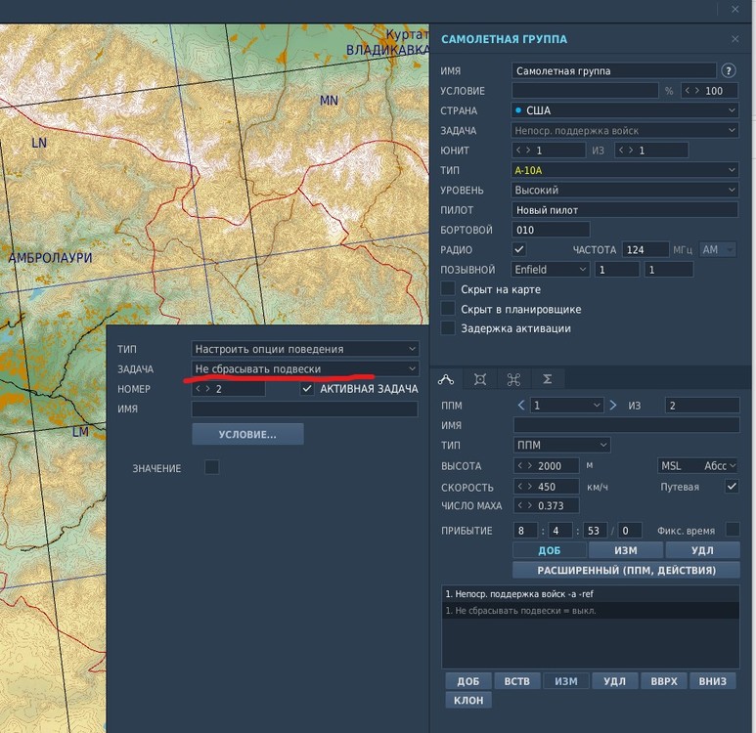
Task: Expand the aircraft ТИП dropdown A-10A
Action: pos(625,170)
